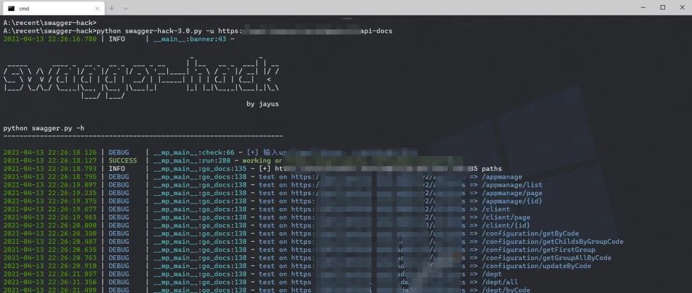Click the /appmanage/{id} path

[x=512, y=201]
